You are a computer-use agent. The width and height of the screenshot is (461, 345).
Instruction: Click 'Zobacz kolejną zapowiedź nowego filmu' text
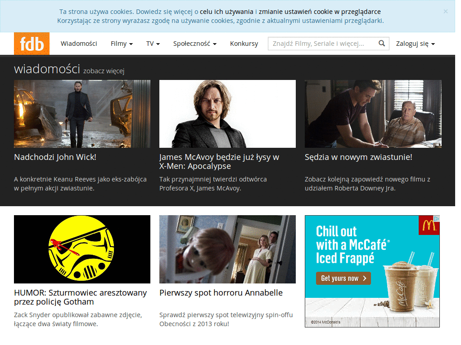pyautogui.click(x=367, y=184)
